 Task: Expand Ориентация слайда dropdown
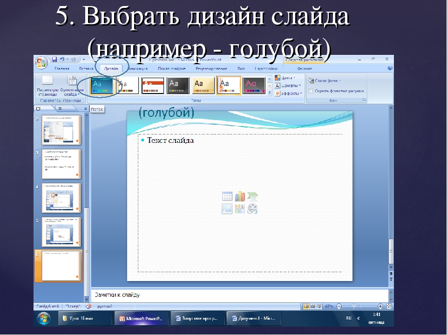72,86
